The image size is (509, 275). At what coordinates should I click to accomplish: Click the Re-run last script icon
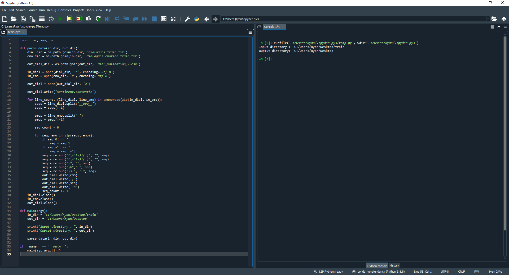(x=98, y=19)
